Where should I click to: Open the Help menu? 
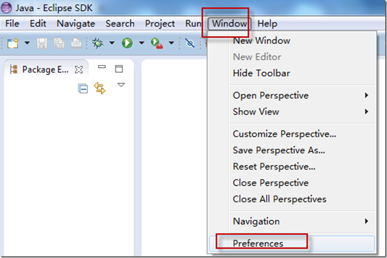tap(267, 24)
